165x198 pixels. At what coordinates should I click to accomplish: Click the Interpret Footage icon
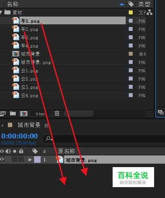[x=3, y=114]
